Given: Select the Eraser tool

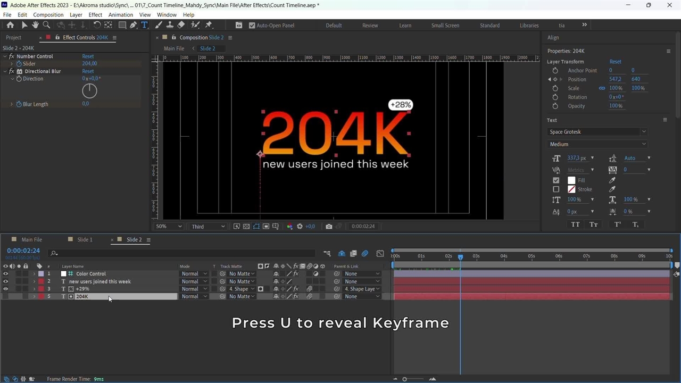Looking at the screenshot, I should (x=181, y=25).
